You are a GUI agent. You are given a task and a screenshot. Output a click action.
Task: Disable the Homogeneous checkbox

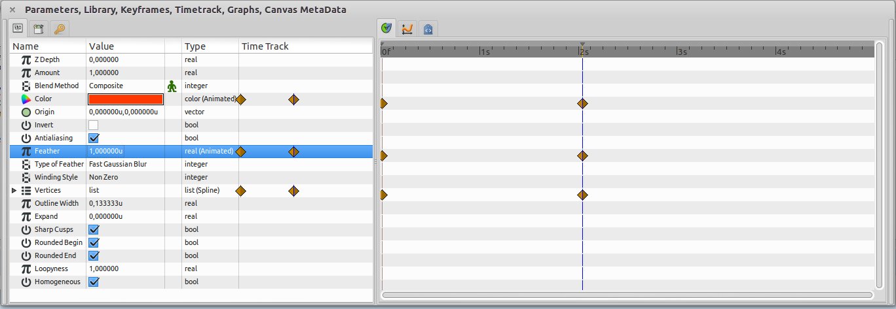point(94,282)
